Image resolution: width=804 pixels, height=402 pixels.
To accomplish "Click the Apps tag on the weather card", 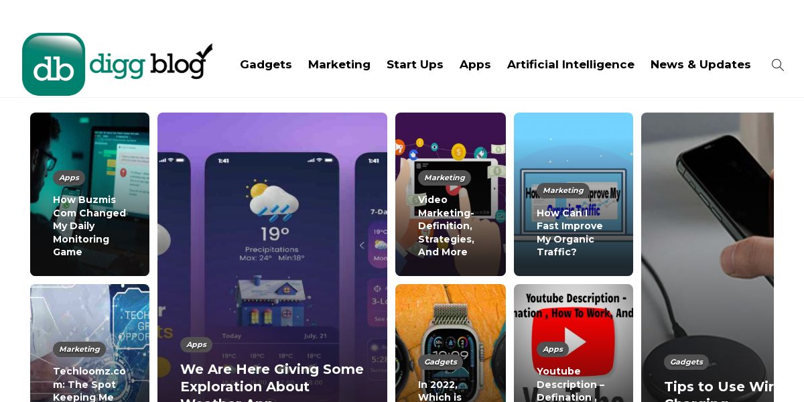I will point(196,344).
